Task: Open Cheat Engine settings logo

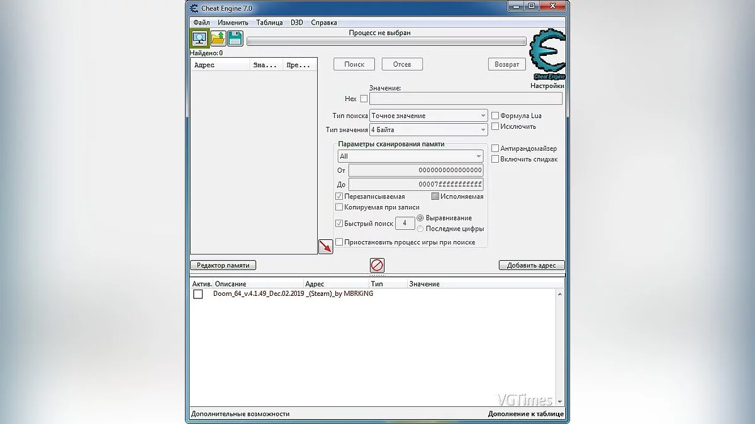Action: (x=547, y=57)
